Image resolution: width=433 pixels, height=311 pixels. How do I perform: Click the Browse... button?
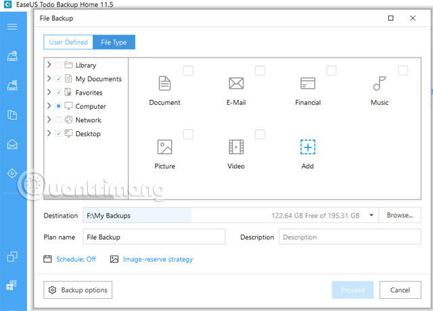[400, 215]
